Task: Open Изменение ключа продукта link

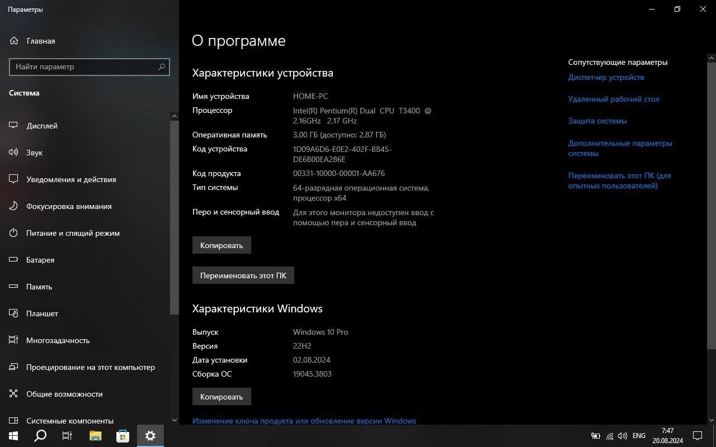Action: [x=304, y=421]
